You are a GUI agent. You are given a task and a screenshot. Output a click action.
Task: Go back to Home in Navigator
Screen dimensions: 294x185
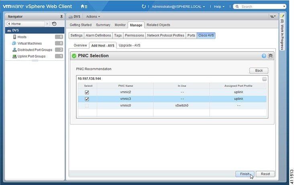pyautogui.click(x=25, y=24)
